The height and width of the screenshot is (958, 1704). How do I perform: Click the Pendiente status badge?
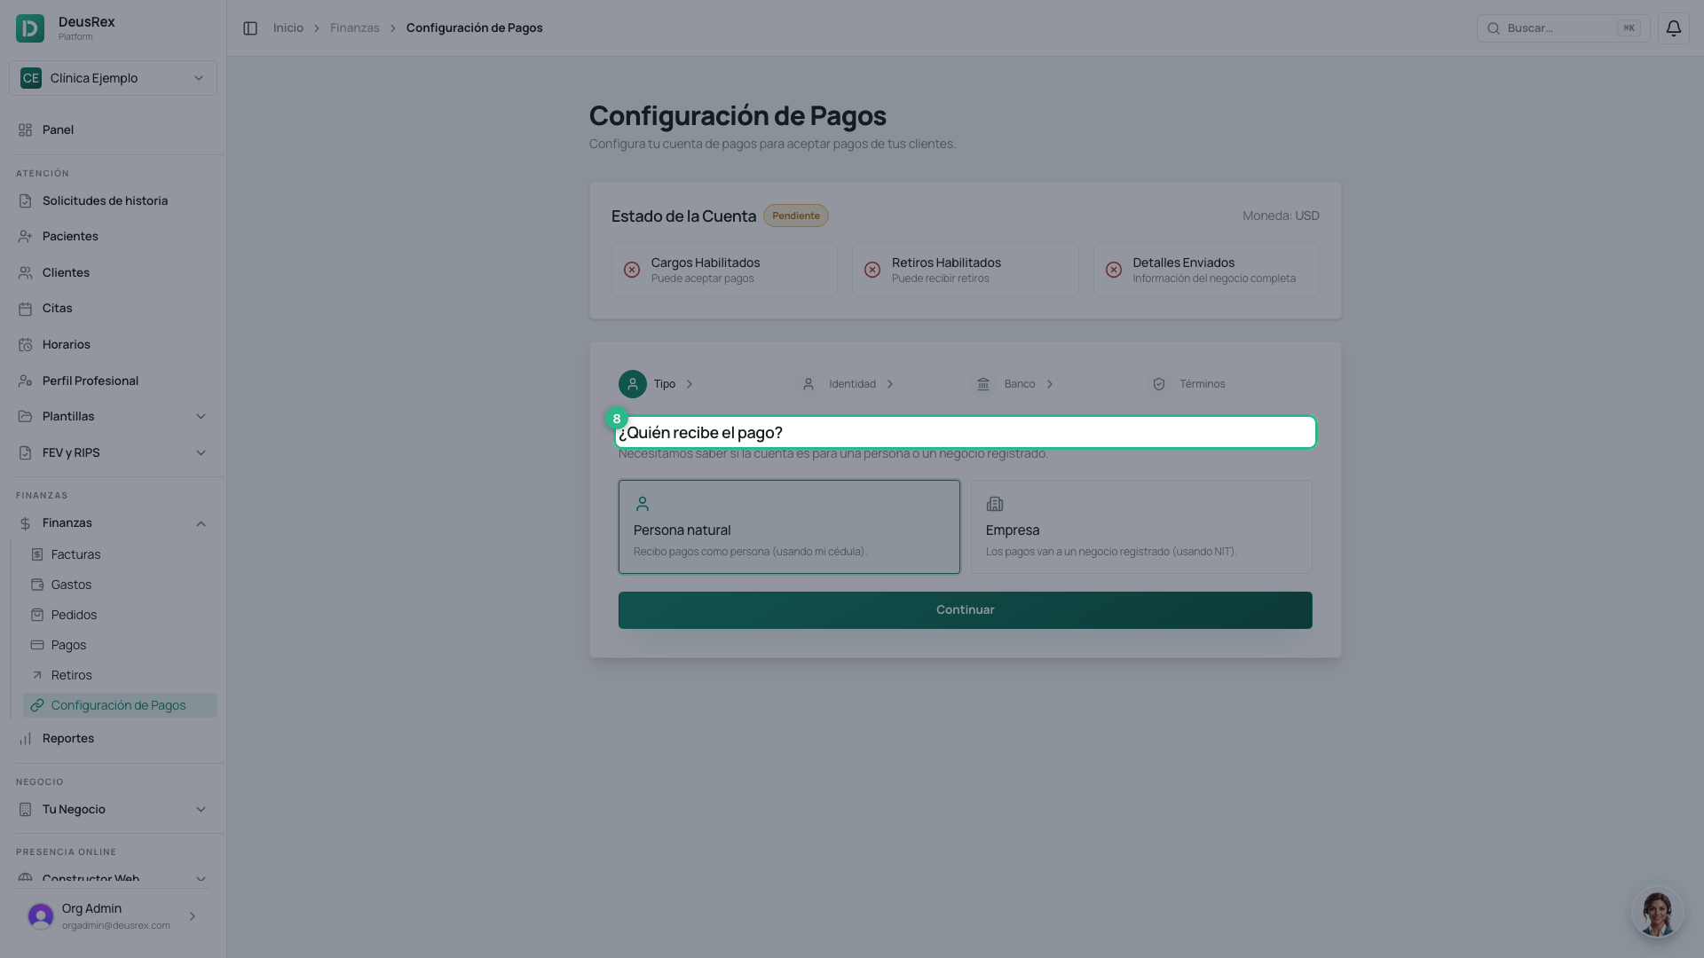click(x=795, y=216)
